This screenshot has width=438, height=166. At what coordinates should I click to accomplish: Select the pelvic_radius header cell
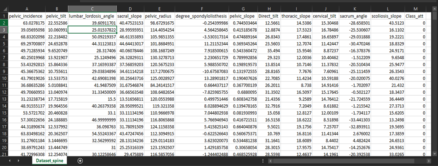click(159, 16)
